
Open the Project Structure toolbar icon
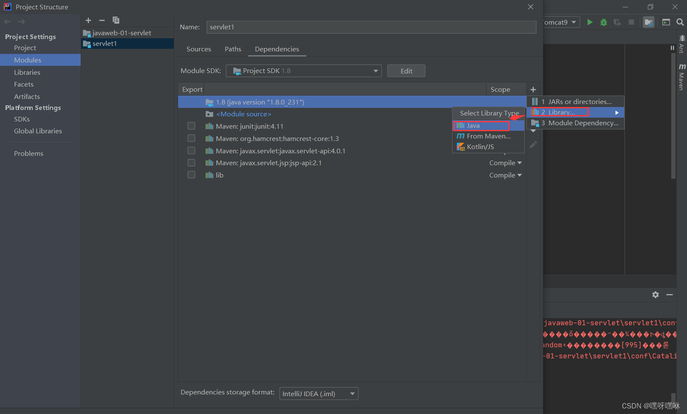pyautogui.click(x=649, y=22)
